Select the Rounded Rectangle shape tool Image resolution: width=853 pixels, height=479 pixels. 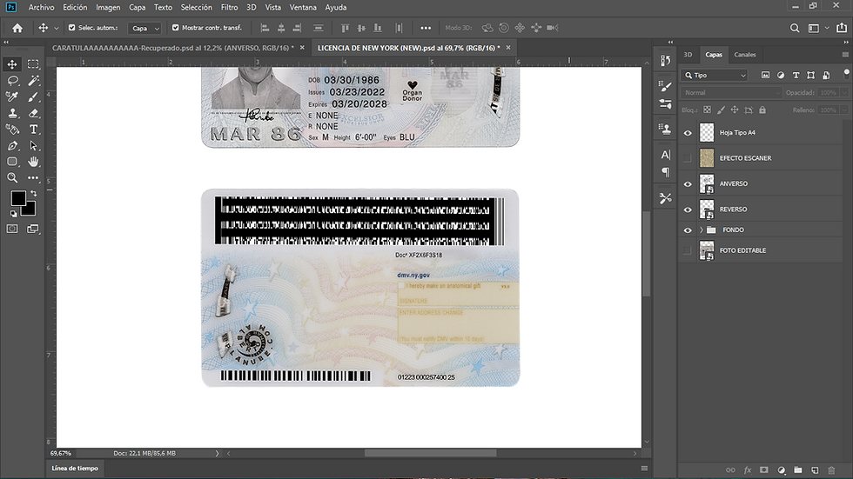click(12, 162)
